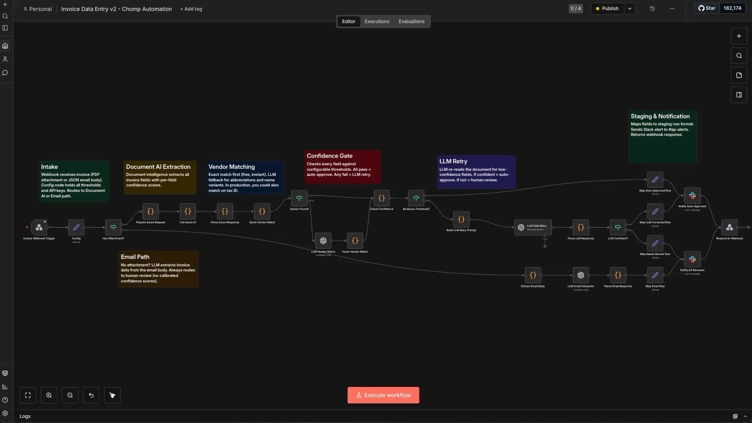The height and width of the screenshot is (423, 752).
Task: Add a new node with the plus icon
Action: (x=739, y=36)
